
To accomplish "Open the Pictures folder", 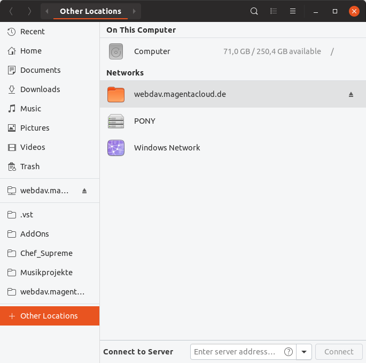I will [50, 128].
